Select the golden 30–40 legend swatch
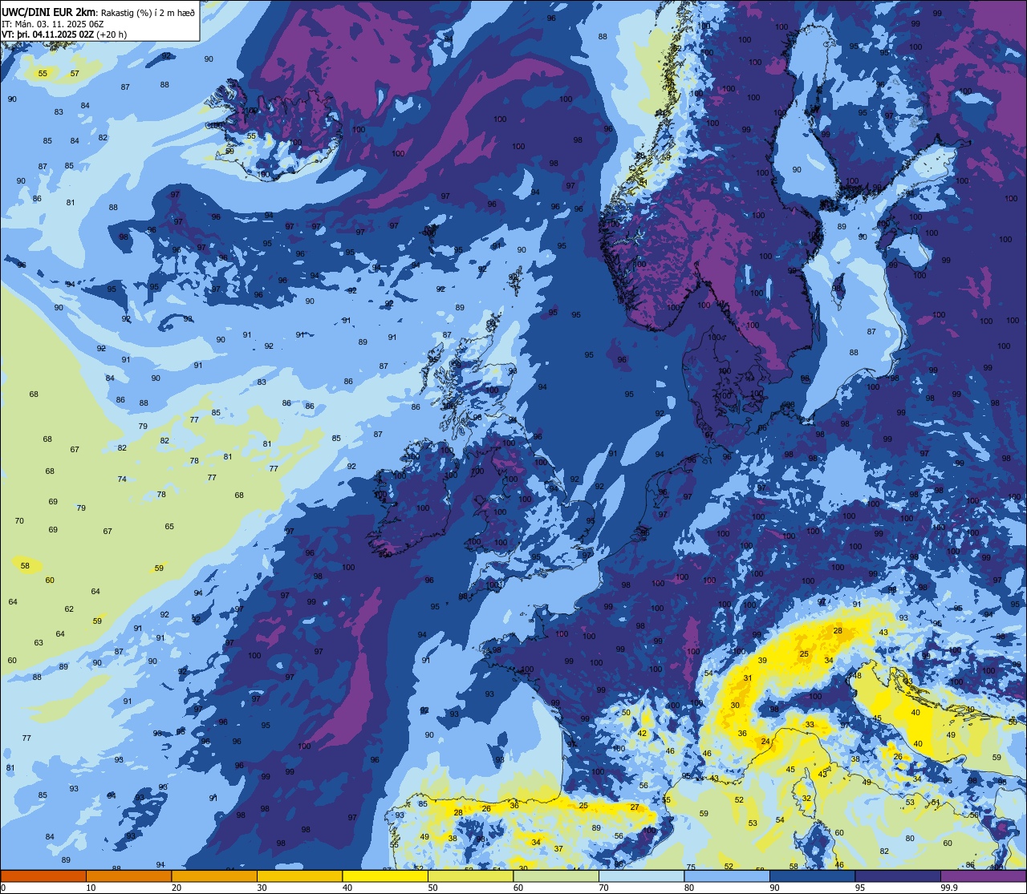Viewport: 1027px width, 894px height. point(299,876)
